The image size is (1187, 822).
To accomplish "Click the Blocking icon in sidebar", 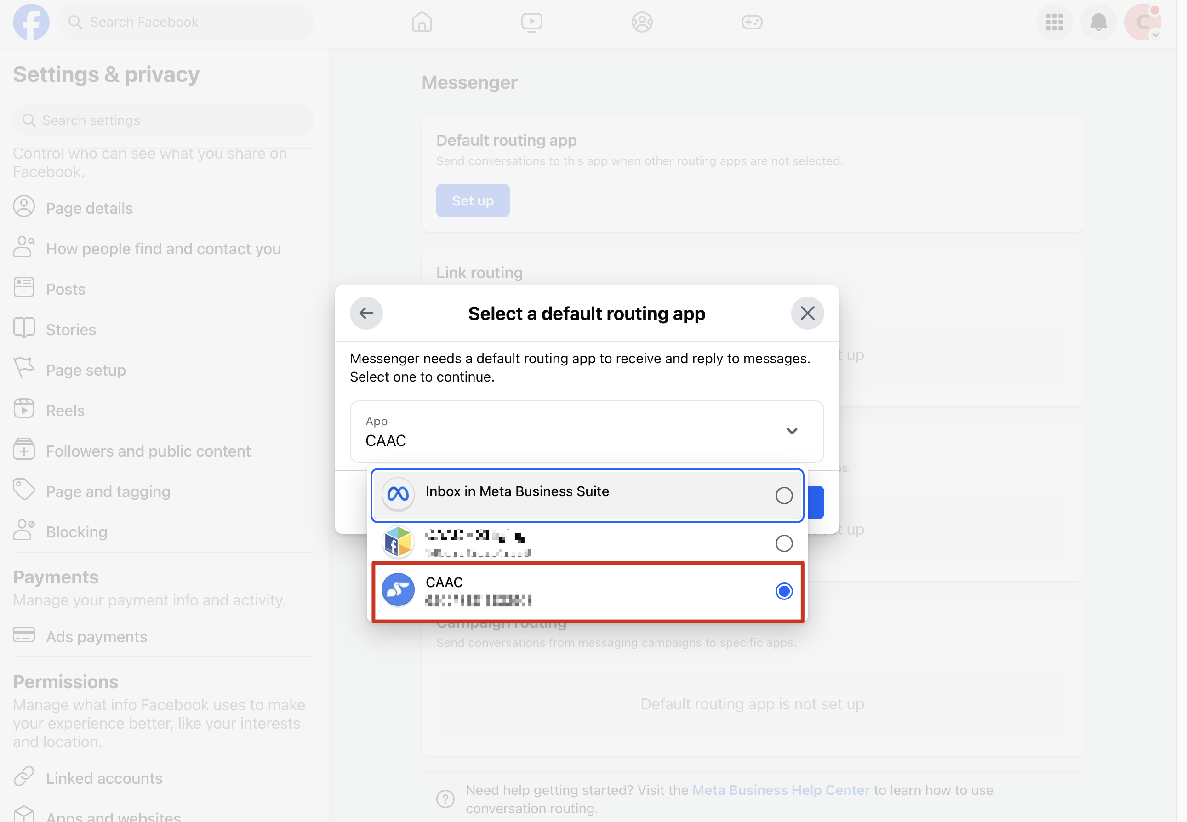I will (24, 531).
